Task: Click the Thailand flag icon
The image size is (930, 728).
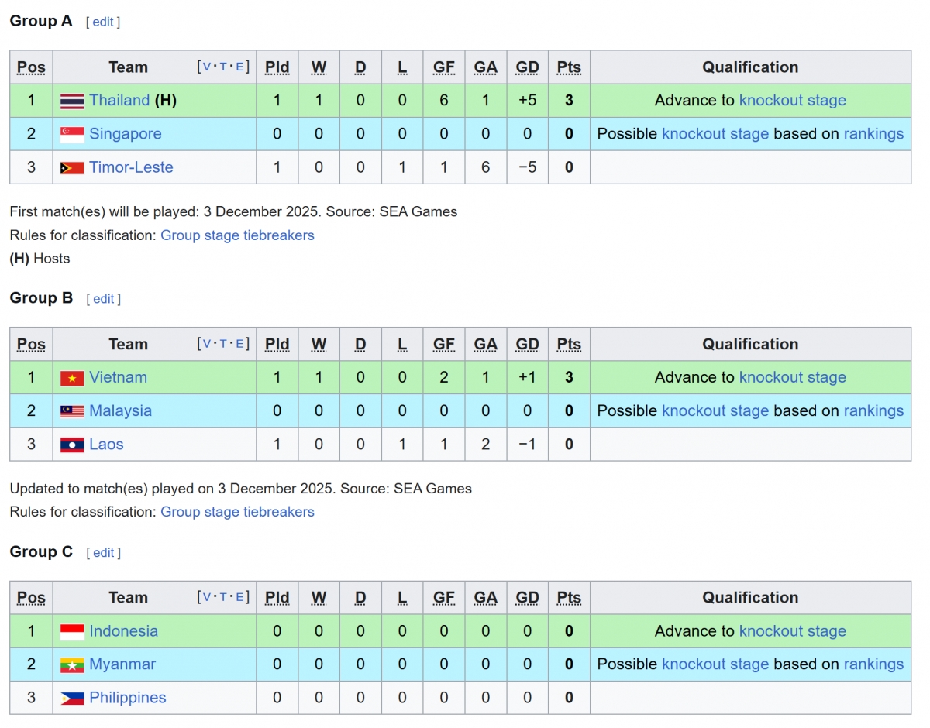Action: click(x=72, y=101)
